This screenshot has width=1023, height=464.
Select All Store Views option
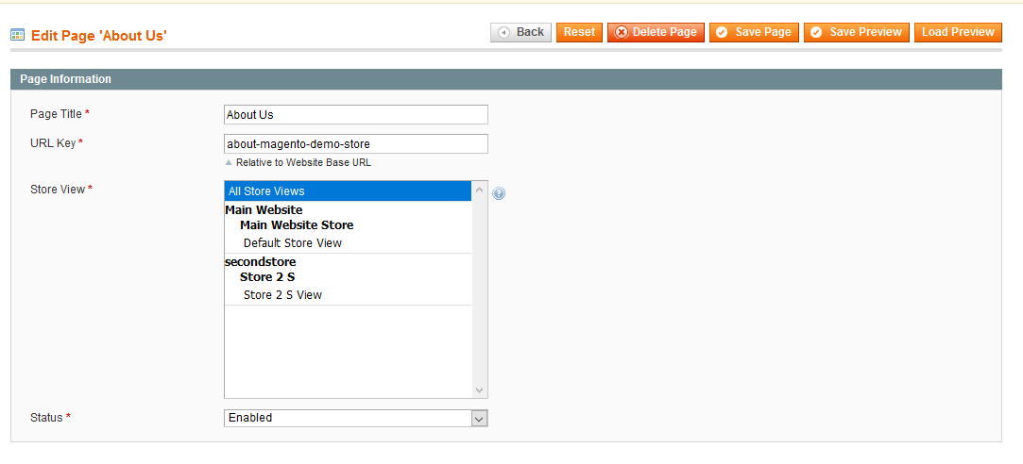pyautogui.click(x=348, y=191)
